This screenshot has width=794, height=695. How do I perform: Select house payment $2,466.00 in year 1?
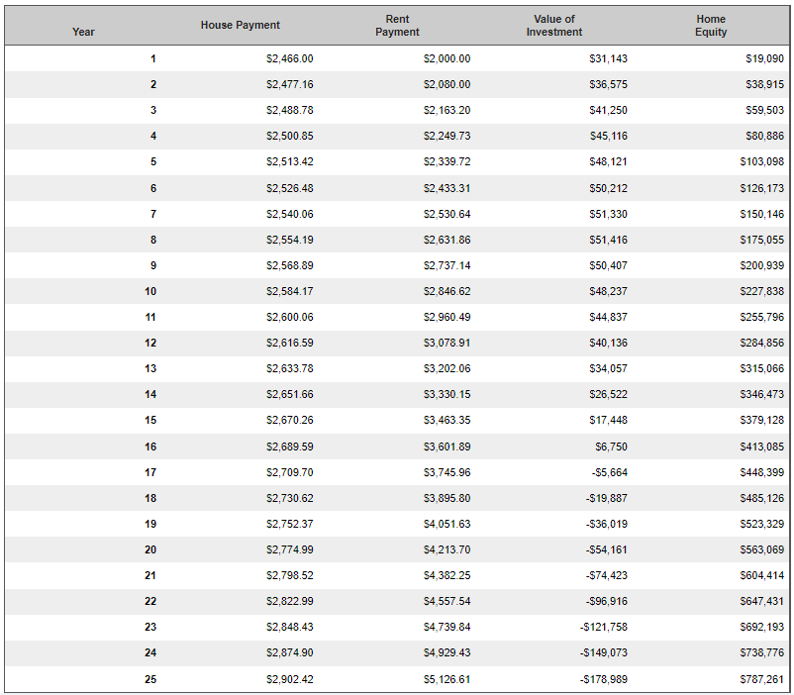[x=290, y=58]
